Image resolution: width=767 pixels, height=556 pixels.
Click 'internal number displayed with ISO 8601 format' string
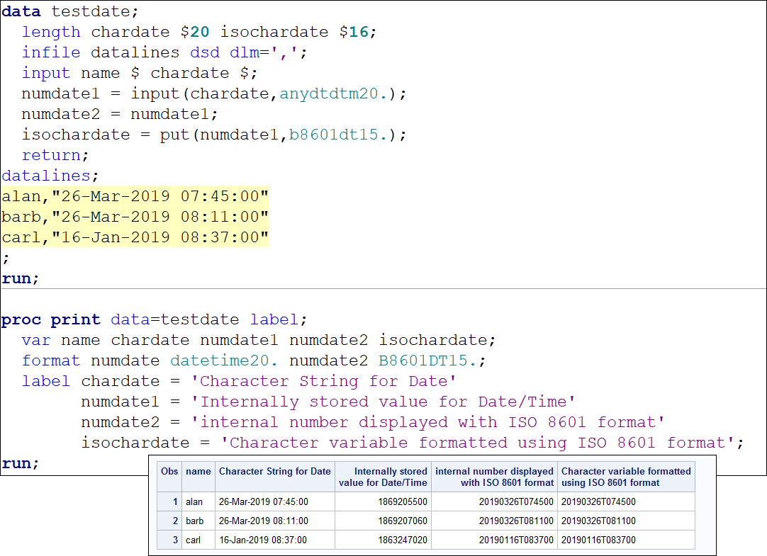click(x=427, y=421)
